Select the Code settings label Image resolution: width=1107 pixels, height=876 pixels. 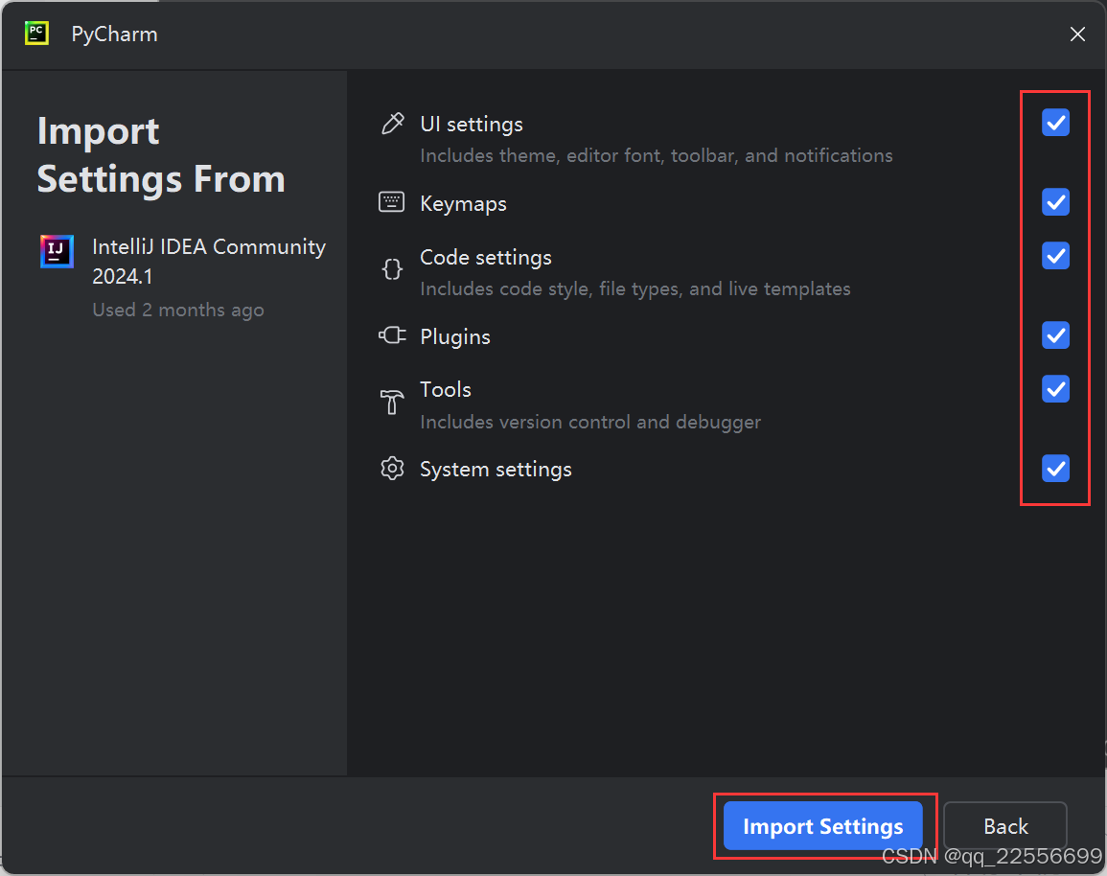(x=486, y=258)
